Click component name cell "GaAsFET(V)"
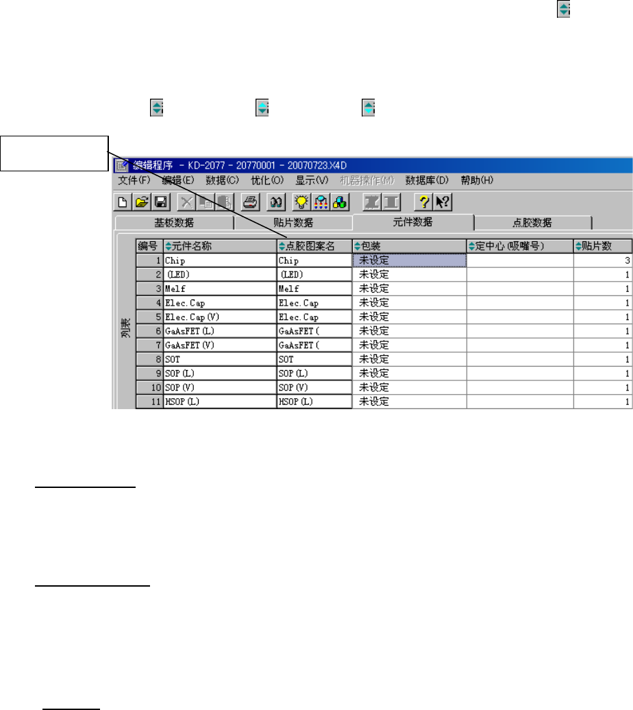This screenshot has height=710, width=633. [x=220, y=345]
